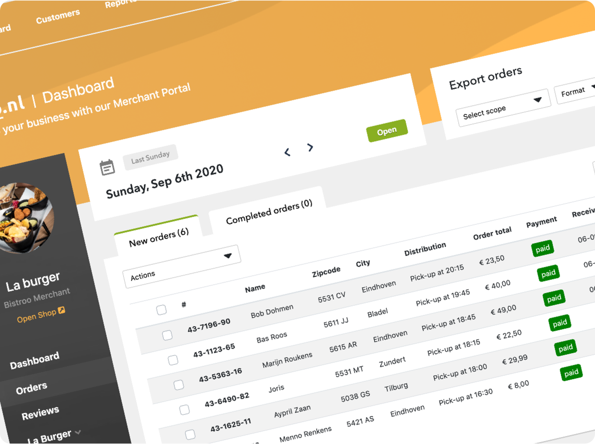
Task: Click the city Zundert
Action: (392, 362)
